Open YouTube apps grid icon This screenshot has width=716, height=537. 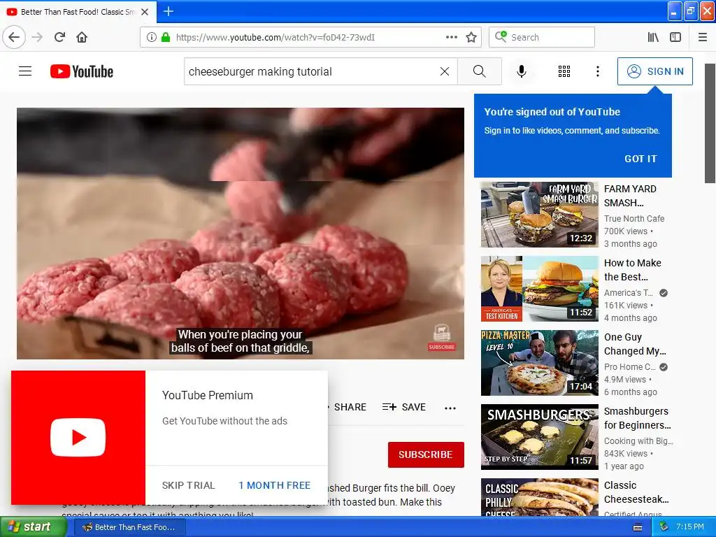[x=564, y=71]
